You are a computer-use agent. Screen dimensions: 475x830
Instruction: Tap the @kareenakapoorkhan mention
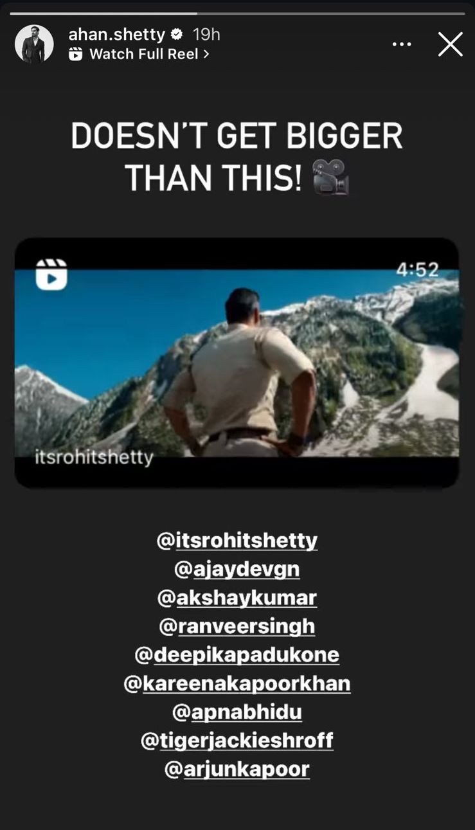tap(237, 683)
